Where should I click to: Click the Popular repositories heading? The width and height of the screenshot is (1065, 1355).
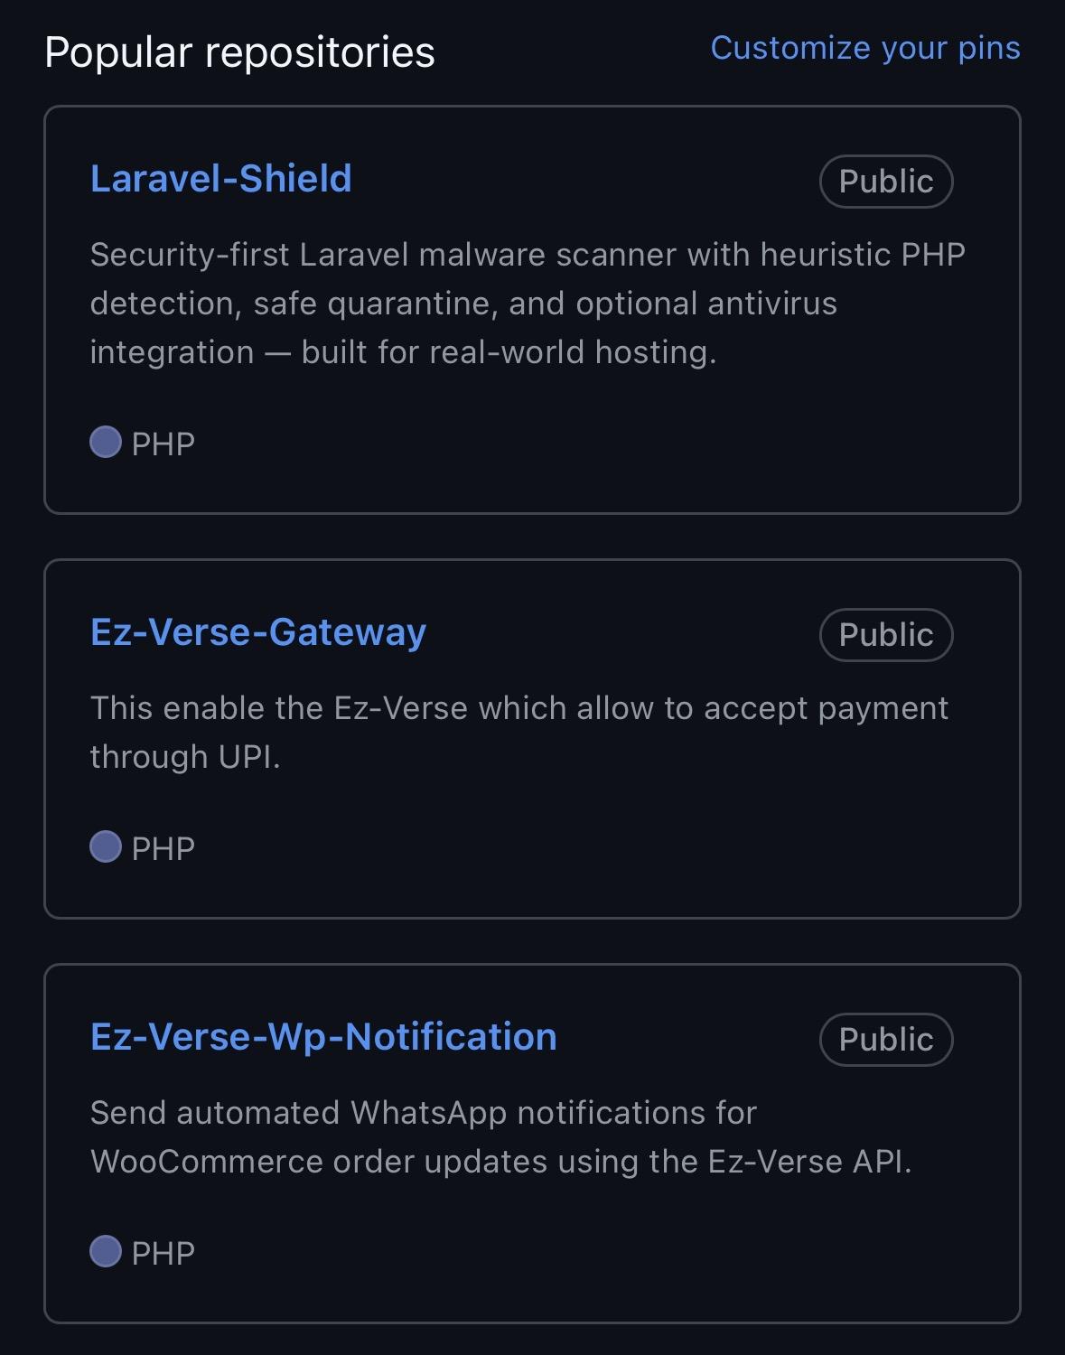pyautogui.click(x=240, y=51)
